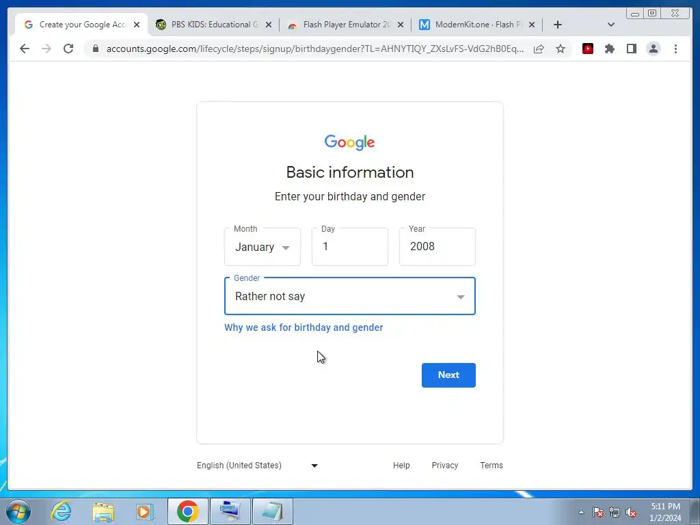The width and height of the screenshot is (700, 525).
Task: Show hidden system tray icons
Action: pyautogui.click(x=581, y=513)
